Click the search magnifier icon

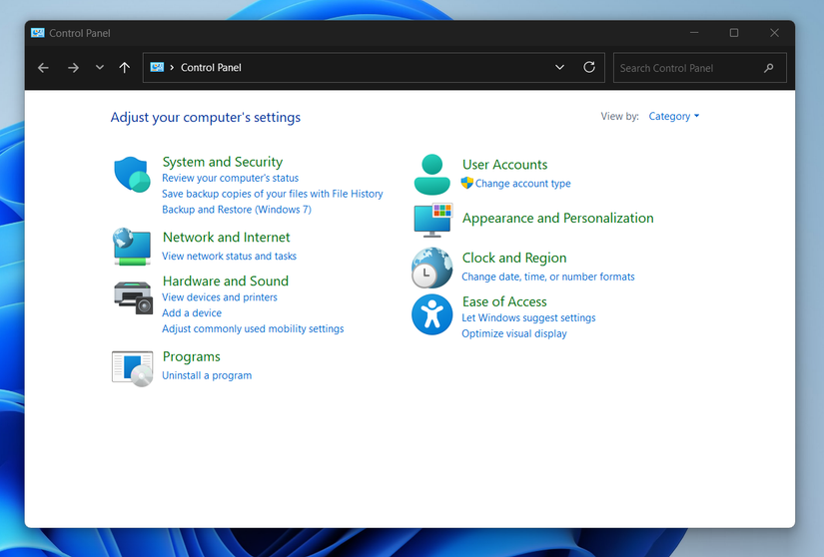point(769,68)
